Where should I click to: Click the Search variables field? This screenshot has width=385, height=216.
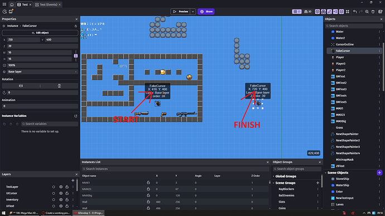(x=50, y=124)
